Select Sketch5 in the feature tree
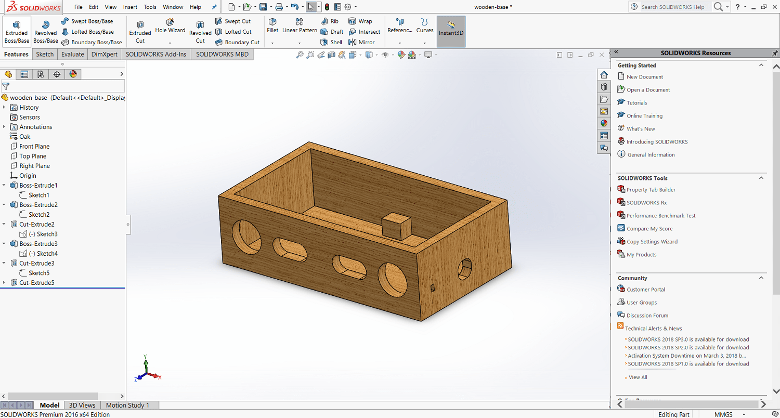Viewport: 780px width, 418px height. pos(39,273)
